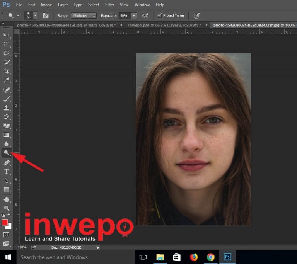Click the Search the web and Windows box

click(x=75, y=257)
